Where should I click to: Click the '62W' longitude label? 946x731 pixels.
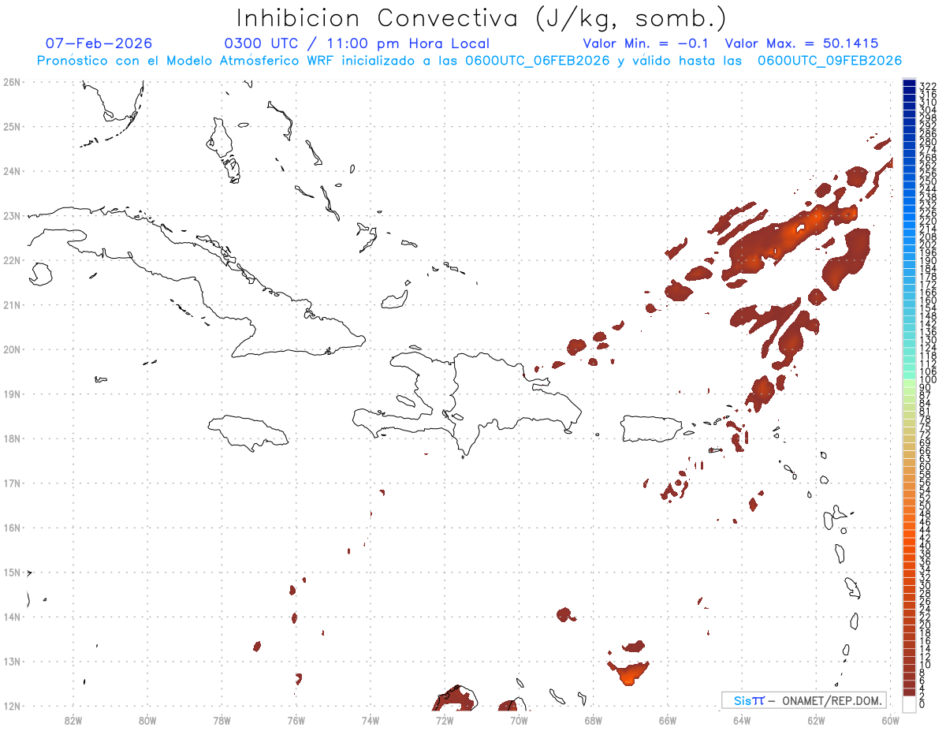click(816, 720)
